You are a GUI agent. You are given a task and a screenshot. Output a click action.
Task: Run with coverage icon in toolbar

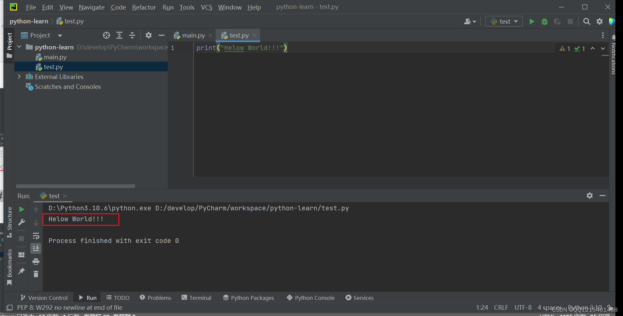click(557, 21)
